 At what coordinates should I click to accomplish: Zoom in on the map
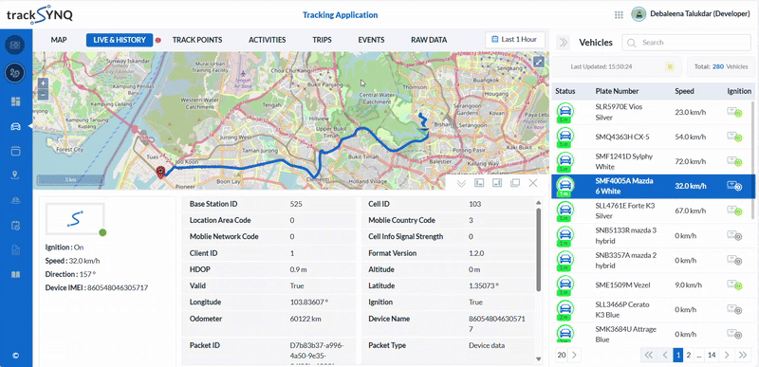(x=43, y=83)
